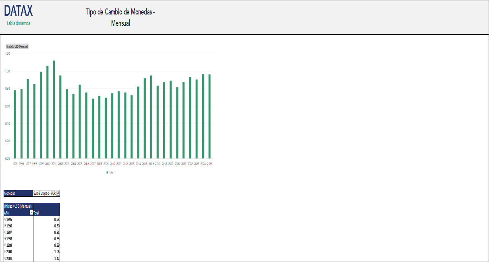Click the Tabla dinámica link under logo
Viewport: 489px width, 262px height.
click(18, 23)
